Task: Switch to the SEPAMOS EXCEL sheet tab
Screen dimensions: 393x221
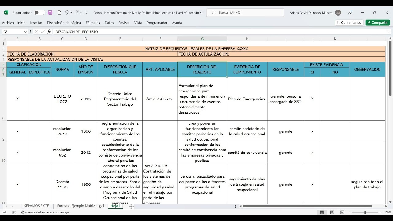Action: click(x=37, y=206)
